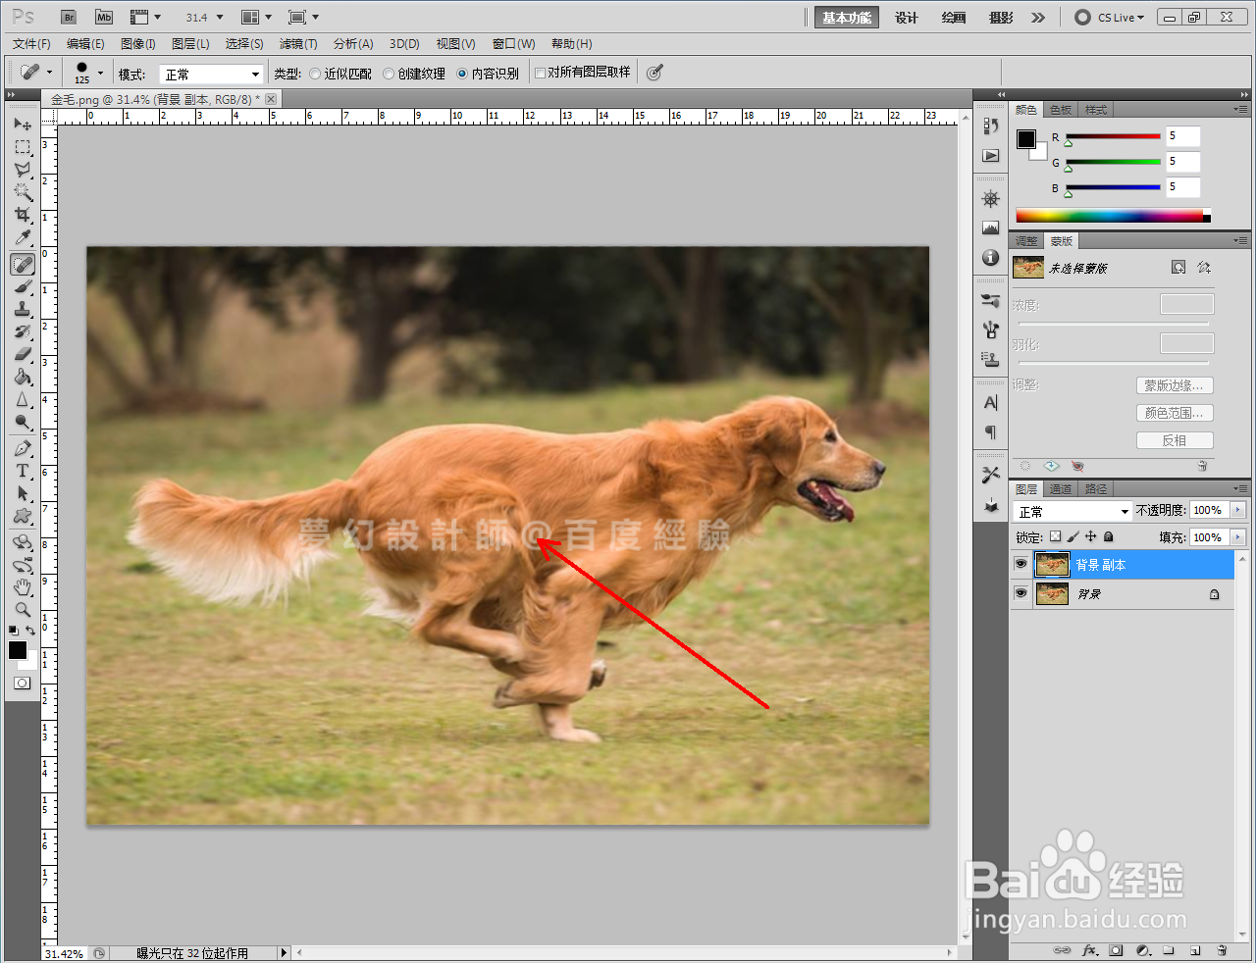Image resolution: width=1256 pixels, height=963 pixels.
Task: Select 近似匹配 type radio button
Action: tap(315, 74)
